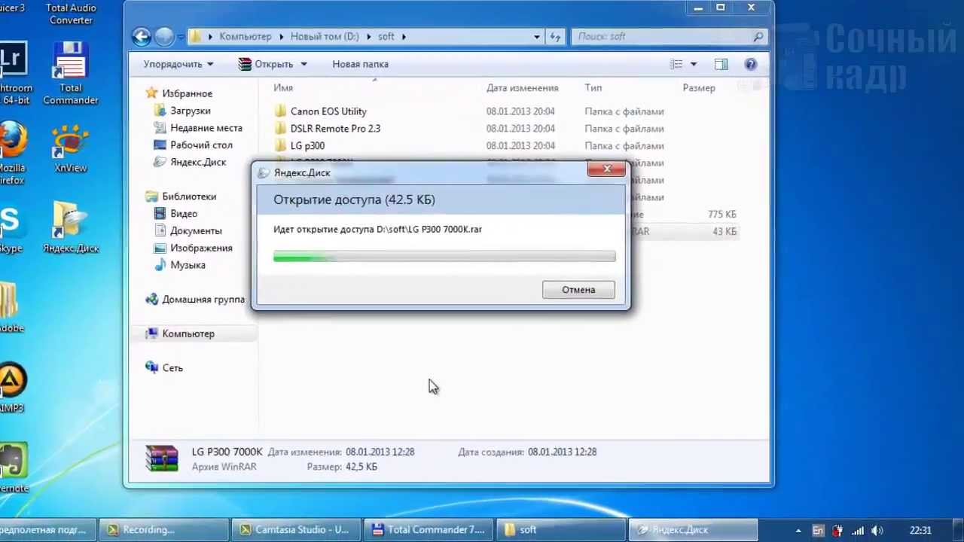Expand the arrow next to Открыть

coord(304,64)
